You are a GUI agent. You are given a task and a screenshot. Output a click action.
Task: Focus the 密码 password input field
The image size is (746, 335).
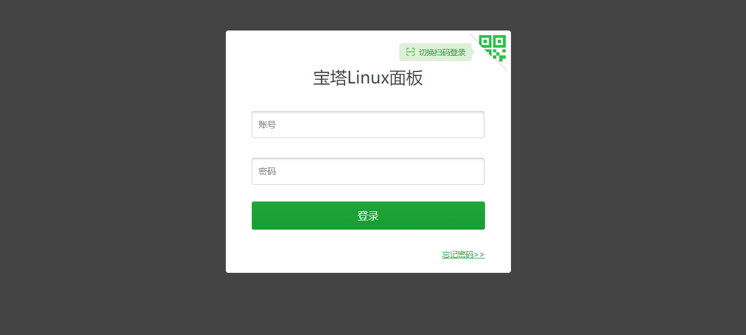tap(368, 171)
